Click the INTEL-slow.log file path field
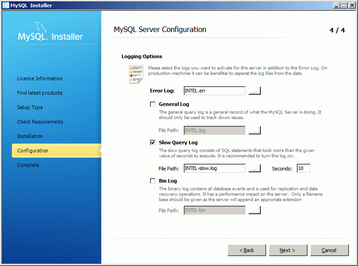This screenshot has width=358, height=266. point(214,169)
